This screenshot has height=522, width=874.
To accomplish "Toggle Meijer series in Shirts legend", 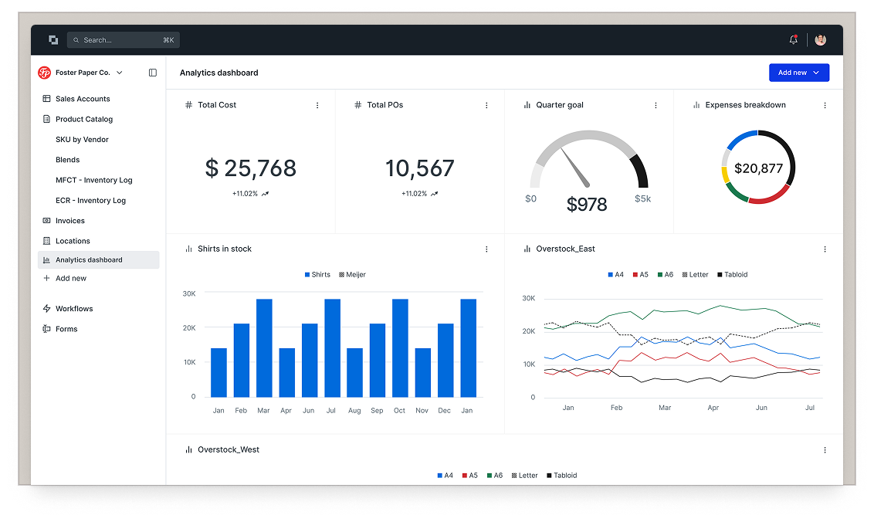I will tap(352, 275).
